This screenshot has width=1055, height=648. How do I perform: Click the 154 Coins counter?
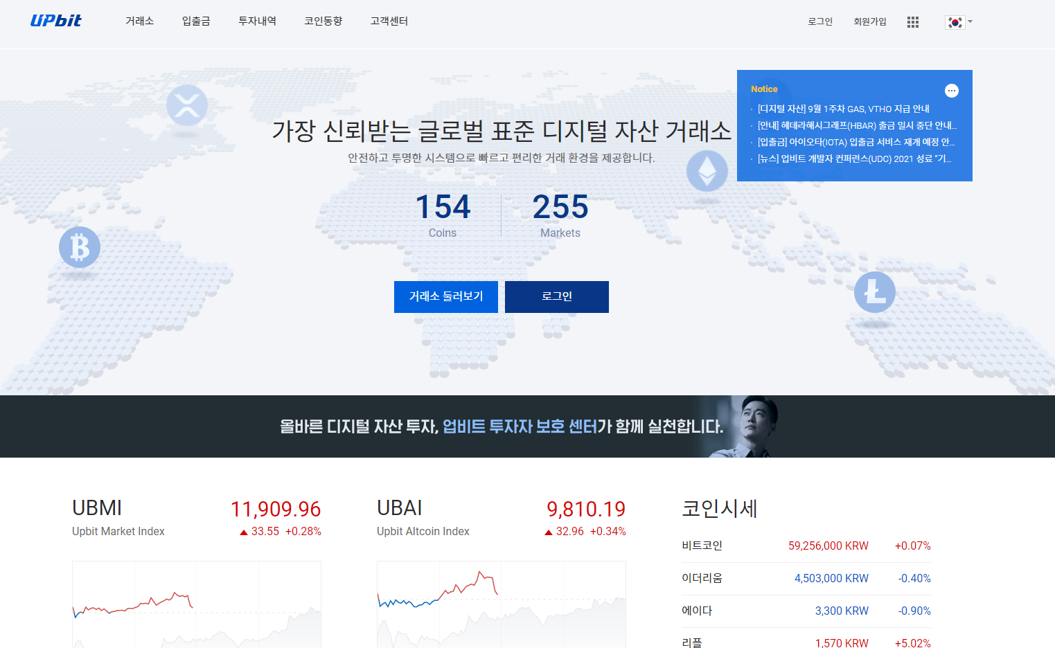443,215
